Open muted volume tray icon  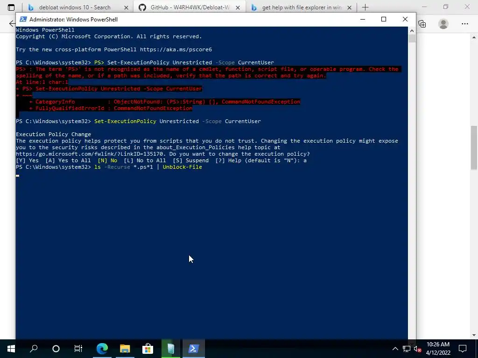click(x=418, y=349)
